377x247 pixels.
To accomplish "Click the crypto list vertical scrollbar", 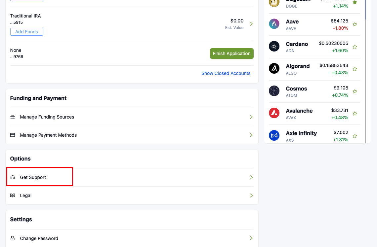I will pos(365,66).
